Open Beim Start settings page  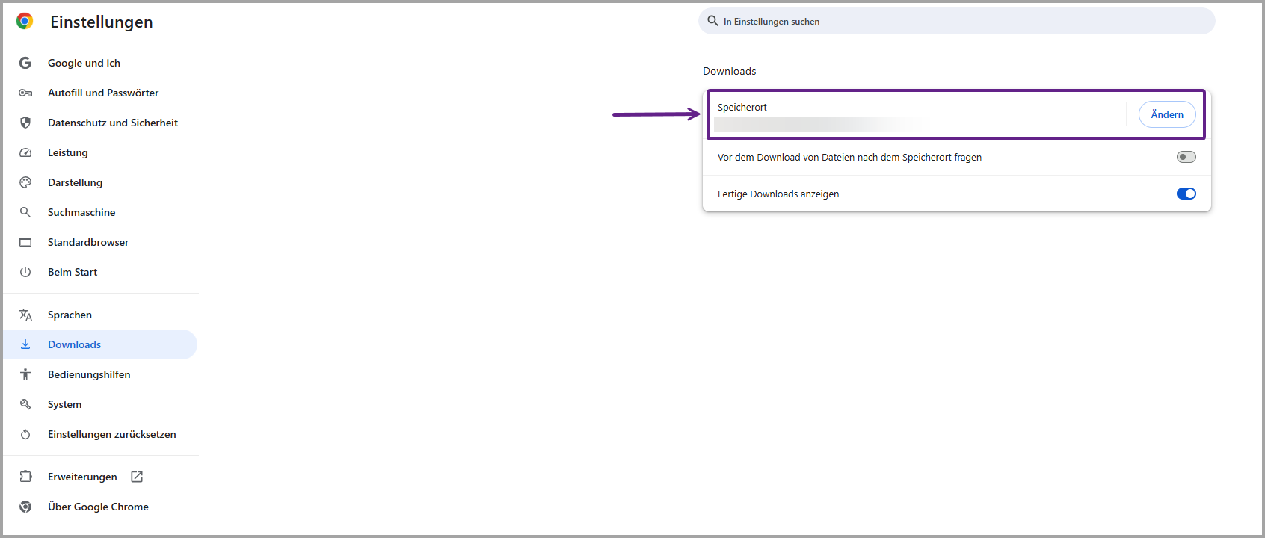(x=73, y=272)
